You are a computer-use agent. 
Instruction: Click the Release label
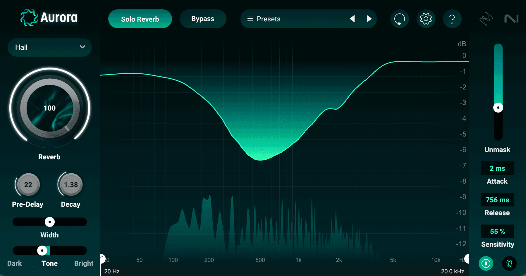(x=497, y=213)
